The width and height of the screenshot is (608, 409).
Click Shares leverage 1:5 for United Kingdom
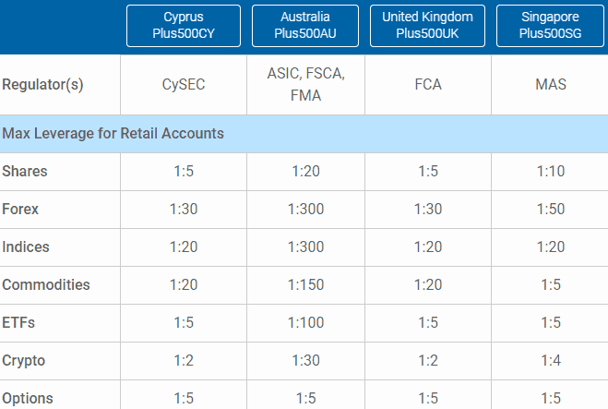point(428,171)
